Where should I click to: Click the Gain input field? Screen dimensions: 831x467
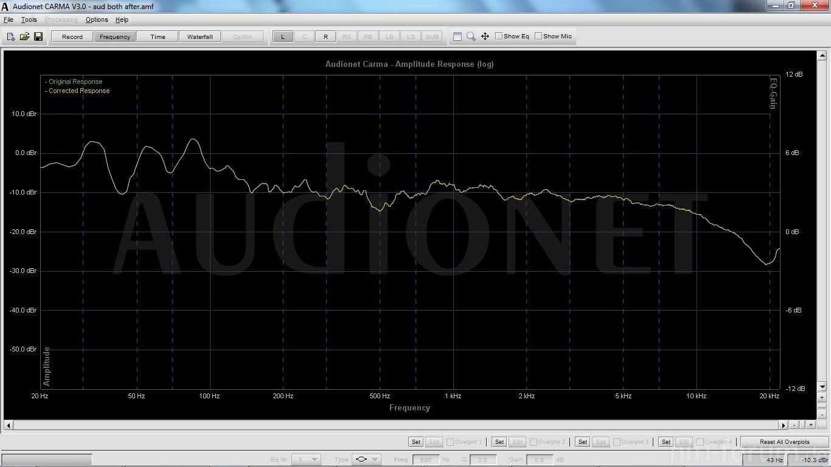point(540,460)
